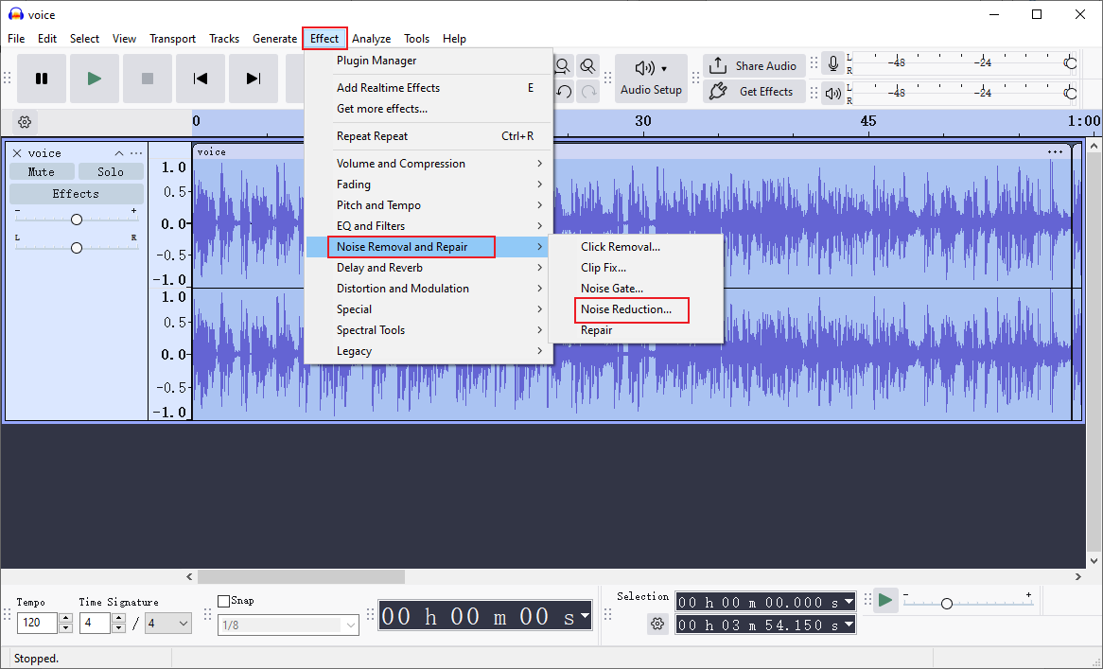This screenshot has width=1103, height=669.
Task: Click the playback speaker volume icon
Action: click(833, 92)
